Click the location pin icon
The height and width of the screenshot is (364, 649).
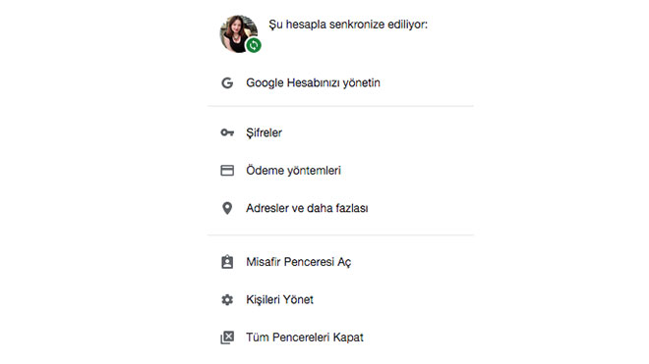click(227, 208)
